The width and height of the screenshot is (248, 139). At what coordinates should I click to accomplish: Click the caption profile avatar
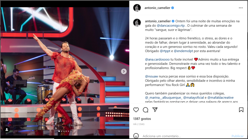tap(137, 23)
